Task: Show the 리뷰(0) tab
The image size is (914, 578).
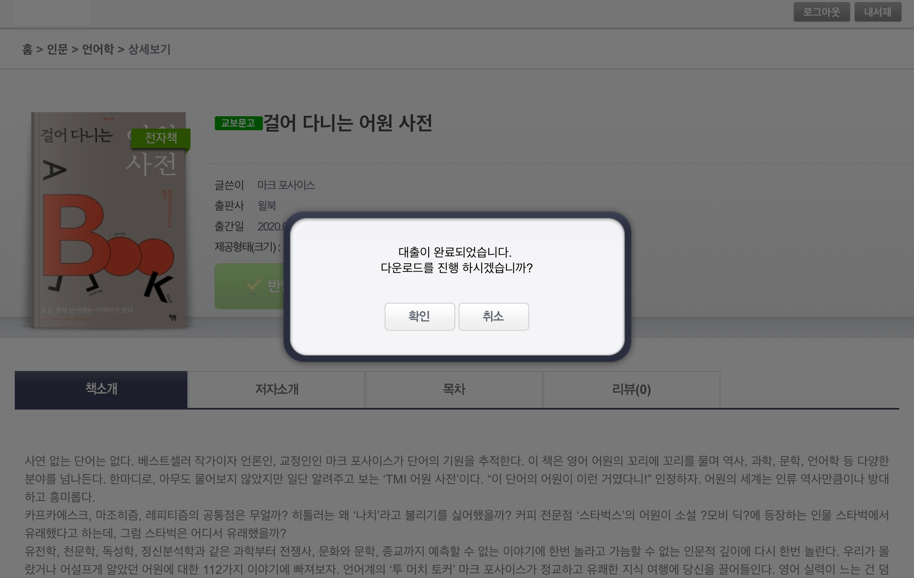Action: [631, 389]
